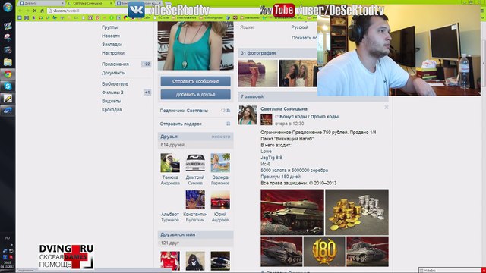Open the two girls photo thumbnail
This screenshot has height=273, width=486.
[x=298, y=74]
